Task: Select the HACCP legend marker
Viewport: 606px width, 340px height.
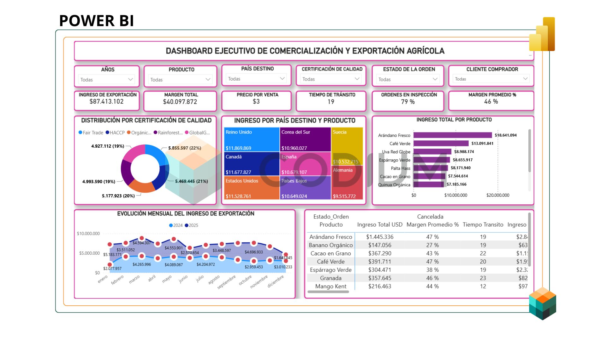Action: tap(107, 133)
